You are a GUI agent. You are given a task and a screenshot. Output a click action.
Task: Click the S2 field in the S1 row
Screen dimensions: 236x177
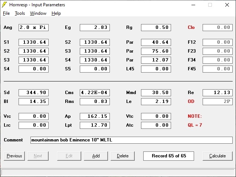point(95,42)
